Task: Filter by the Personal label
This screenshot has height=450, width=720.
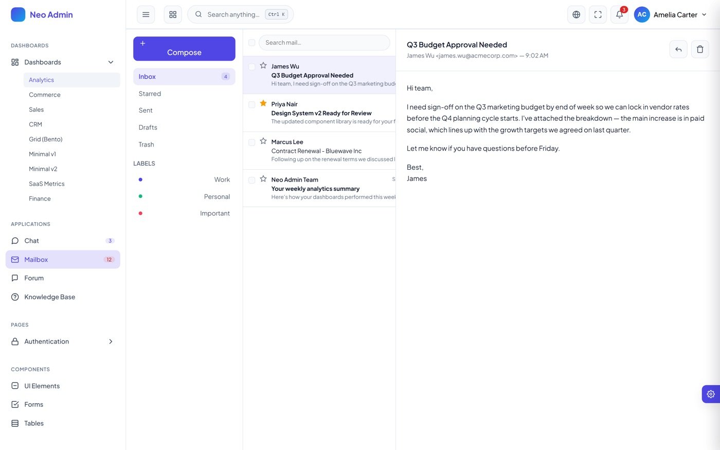Action: pos(184,196)
